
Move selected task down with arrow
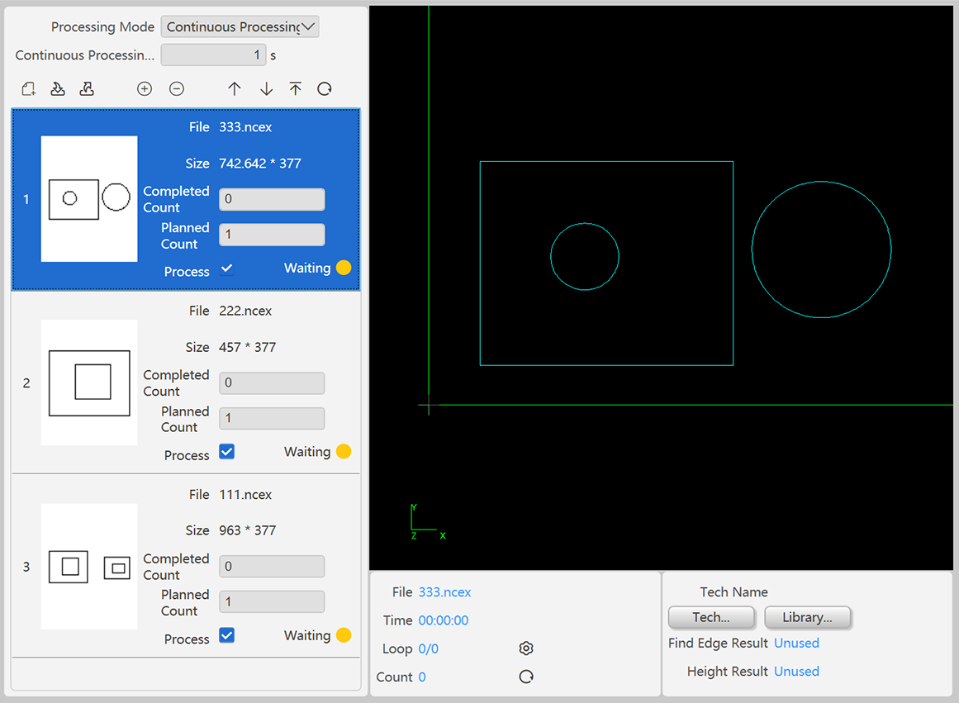[266, 89]
